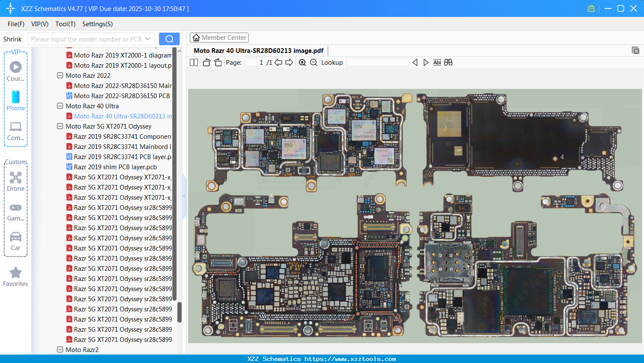Select 'Moto Razr 40 Ultra-SR28D60213' in the file tree
Image resolution: width=644 pixels, height=363 pixels.
point(123,116)
